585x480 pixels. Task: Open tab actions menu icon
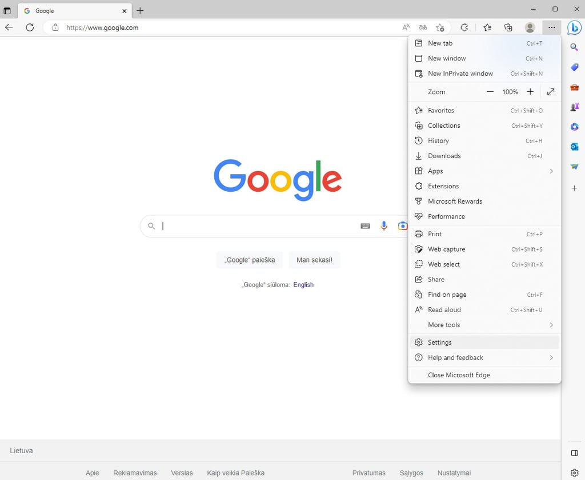(x=7, y=11)
